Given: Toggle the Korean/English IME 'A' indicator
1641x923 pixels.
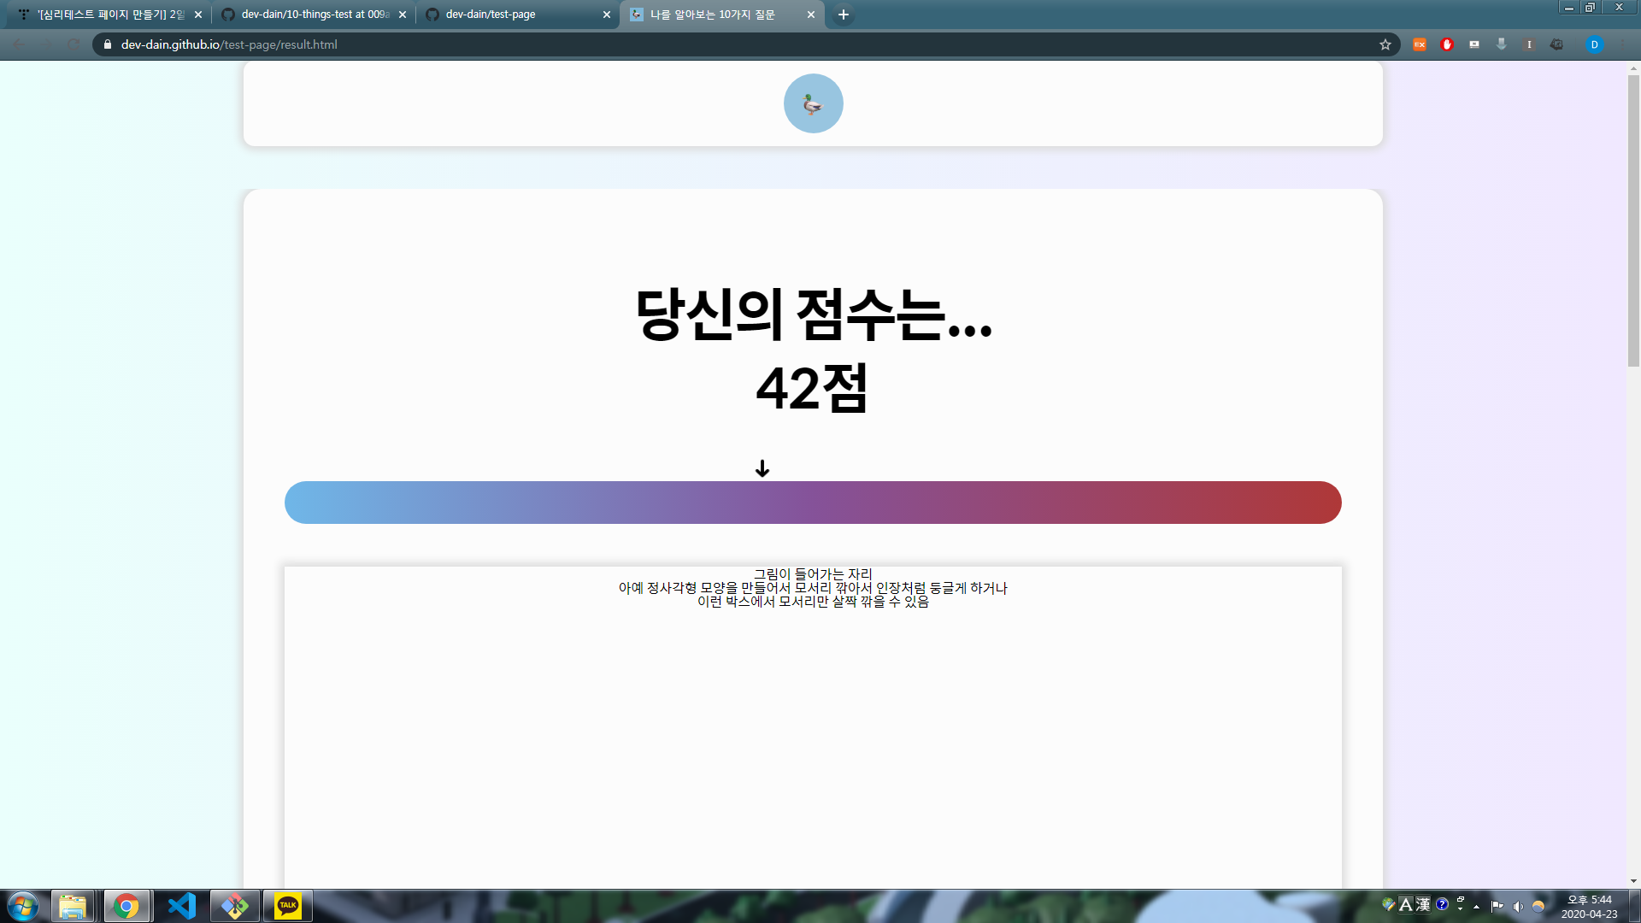Looking at the screenshot, I should (1406, 905).
